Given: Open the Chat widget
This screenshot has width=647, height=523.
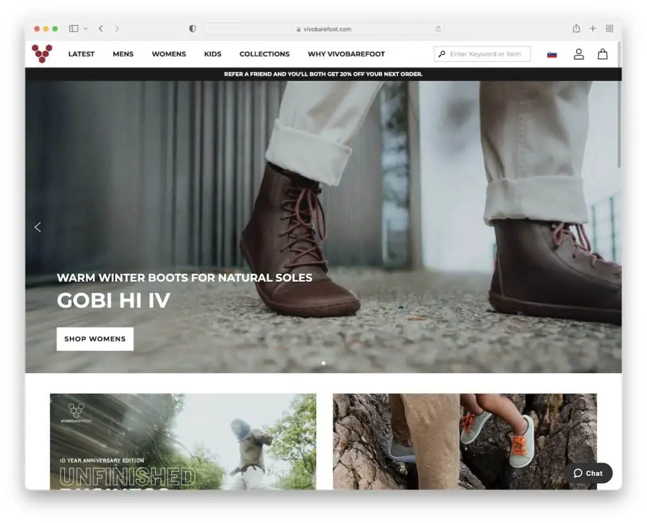Looking at the screenshot, I should point(588,473).
